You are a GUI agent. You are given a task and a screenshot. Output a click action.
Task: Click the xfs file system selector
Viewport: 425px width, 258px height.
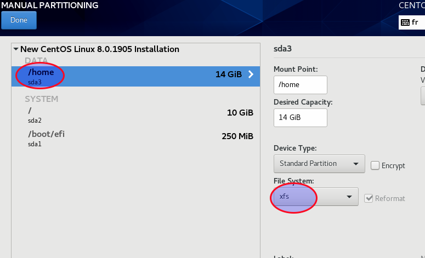(x=316, y=197)
